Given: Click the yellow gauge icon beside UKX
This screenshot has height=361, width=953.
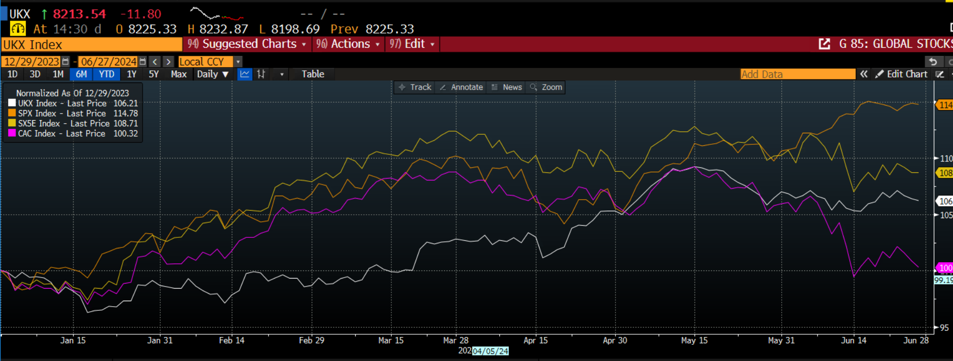Looking at the screenshot, I should [18, 29].
